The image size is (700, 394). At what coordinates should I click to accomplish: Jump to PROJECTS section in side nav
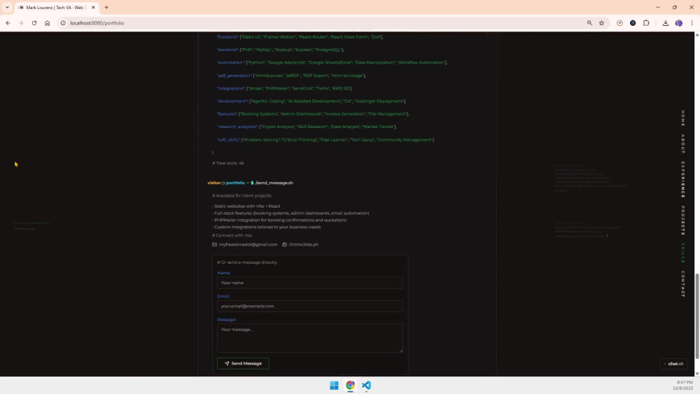682,220
